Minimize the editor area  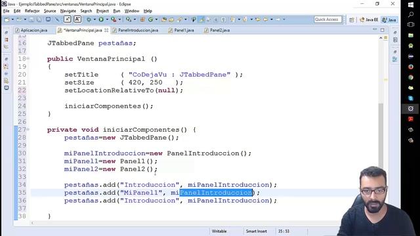(375, 29)
